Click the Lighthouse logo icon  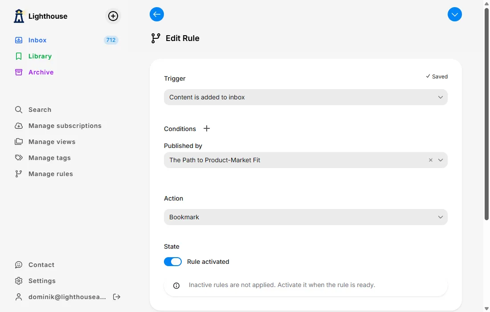coord(19,16)
